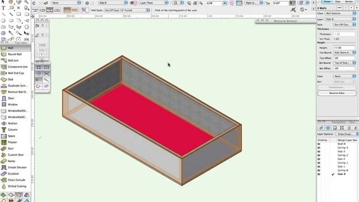
Task: Click the zoom percentage field
Action: pos(214,3)
